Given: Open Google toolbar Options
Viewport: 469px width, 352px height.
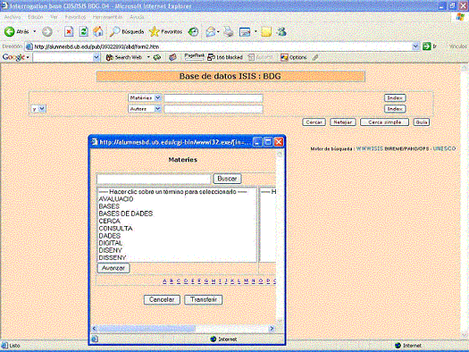Looking at the screenshot, I should point(294,57).
